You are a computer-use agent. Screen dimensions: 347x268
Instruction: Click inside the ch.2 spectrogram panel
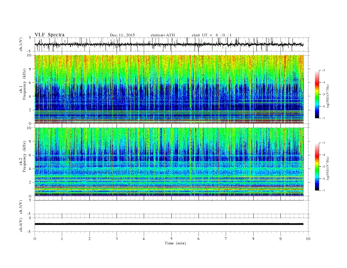point(169,162)
